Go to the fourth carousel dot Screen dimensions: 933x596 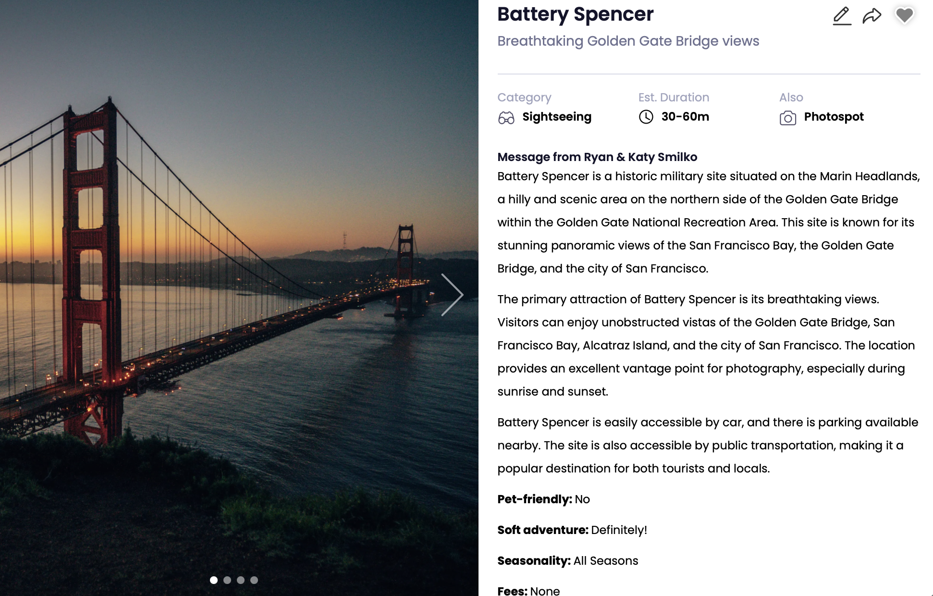coord(254,580)
